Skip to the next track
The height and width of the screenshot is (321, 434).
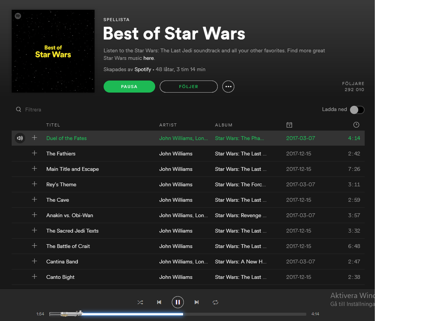pos(196,302)
